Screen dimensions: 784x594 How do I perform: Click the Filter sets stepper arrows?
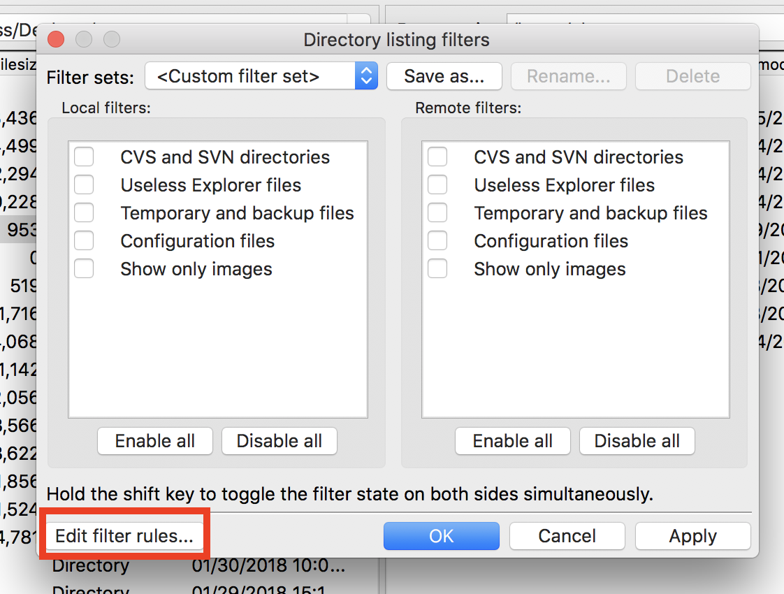pyautogui.click(x=366, y=77)
